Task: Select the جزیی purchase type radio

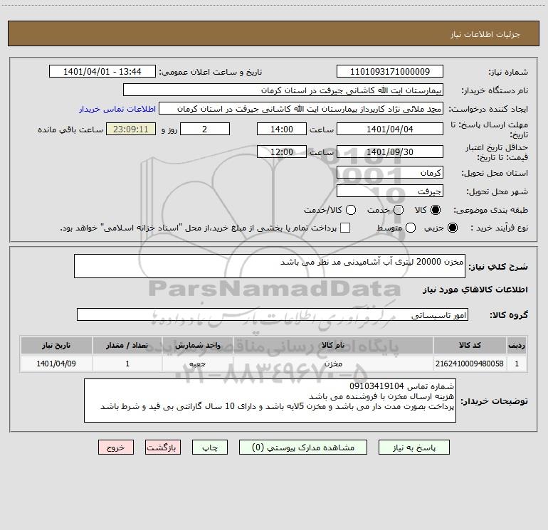Action: (x=453, y=228)
